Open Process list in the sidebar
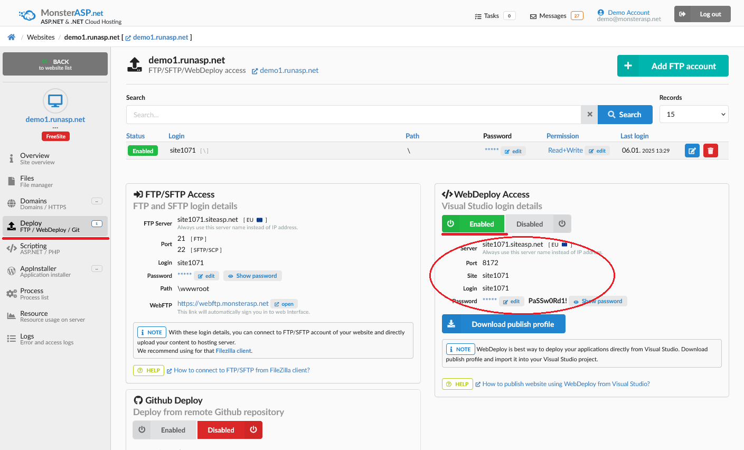This screenshot has width=744, height=450. point(55,294)
